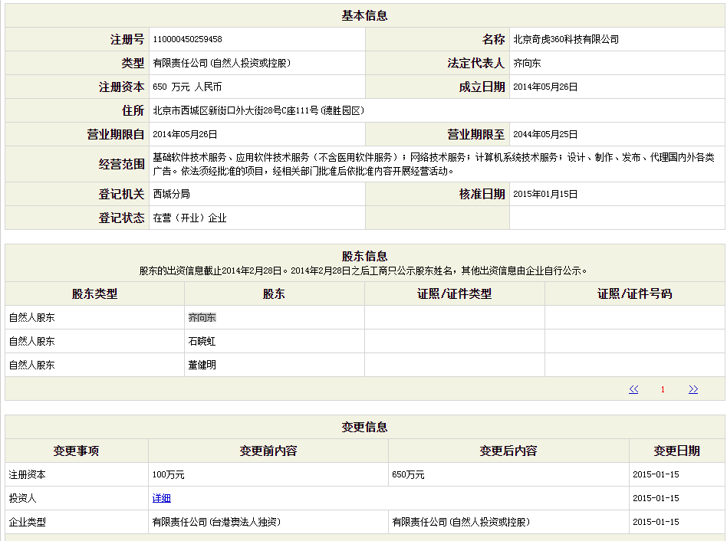Image resolution: width=727 pixels, height=541 pixels.
Task: Click the 股东 column header
Action: pos(274,293)
